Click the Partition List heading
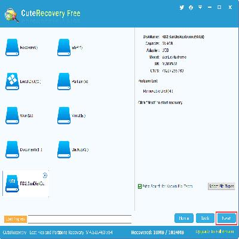 148,81
